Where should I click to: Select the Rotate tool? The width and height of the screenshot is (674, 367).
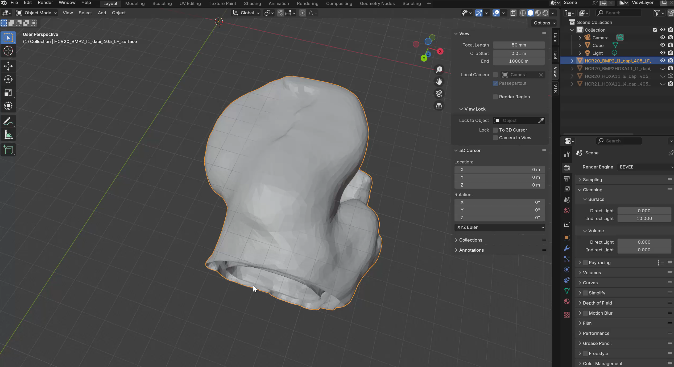click(8, 79)
